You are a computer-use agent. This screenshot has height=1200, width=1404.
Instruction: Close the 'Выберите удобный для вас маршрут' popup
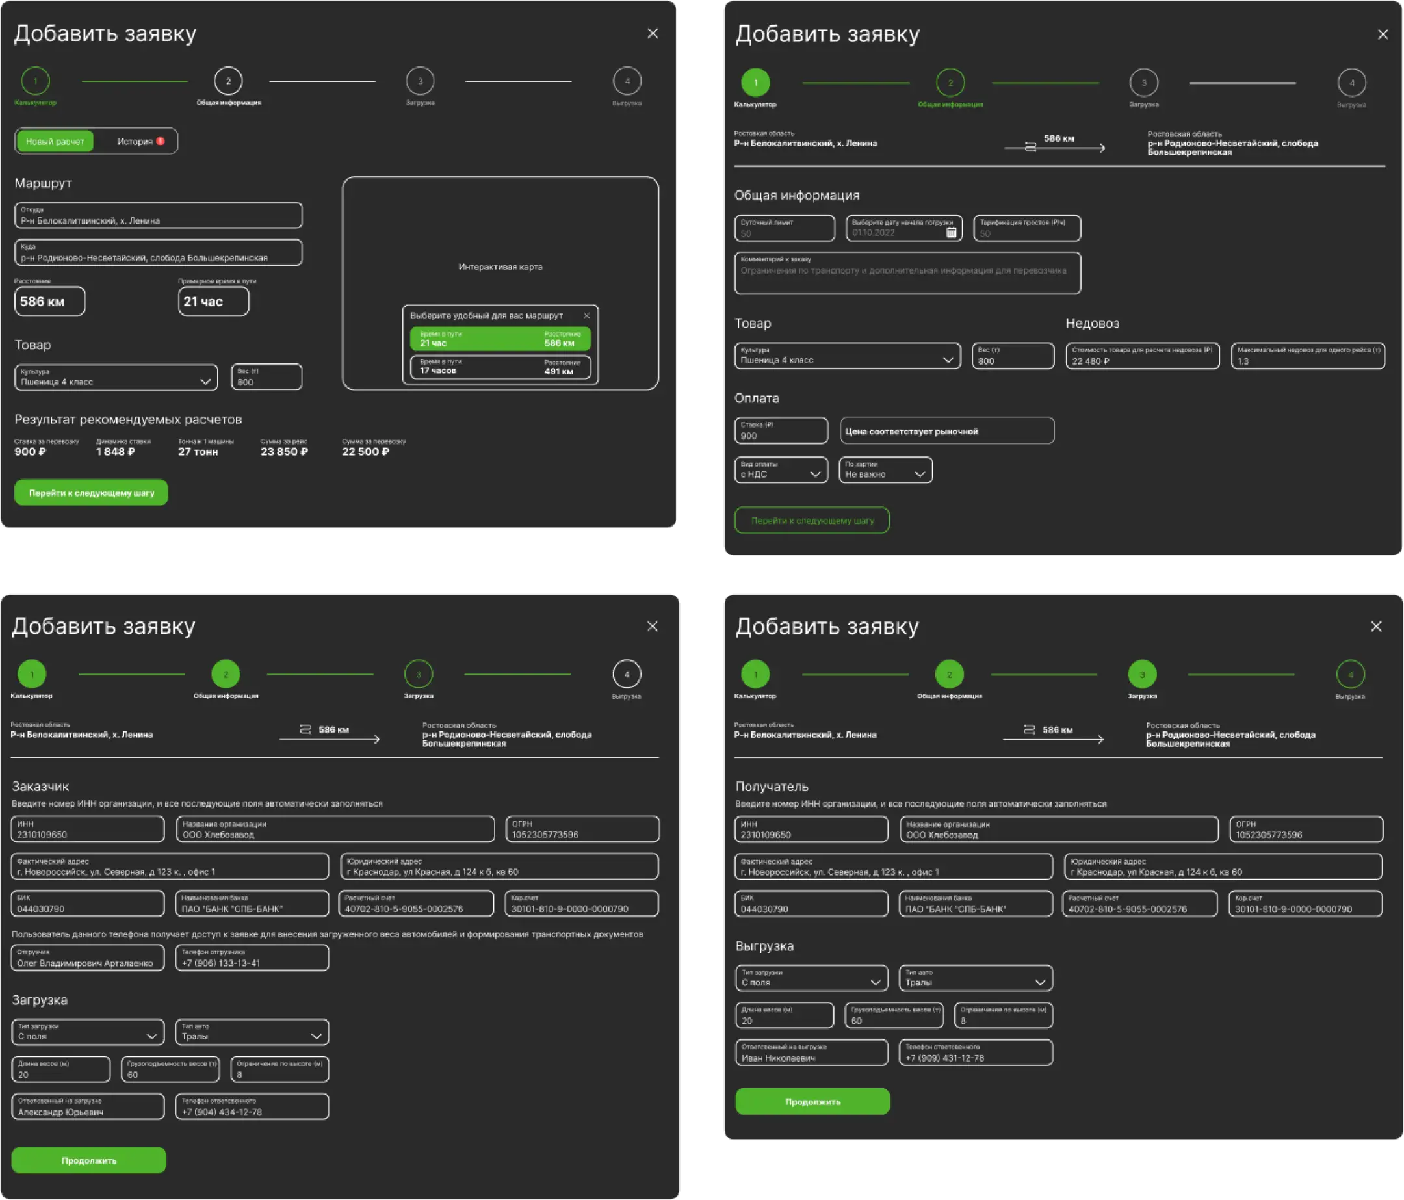point(587,315)
